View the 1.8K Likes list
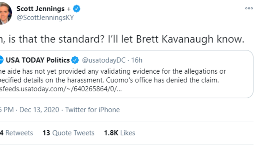This screenshot has height=145, width=255. click(119, 133)
